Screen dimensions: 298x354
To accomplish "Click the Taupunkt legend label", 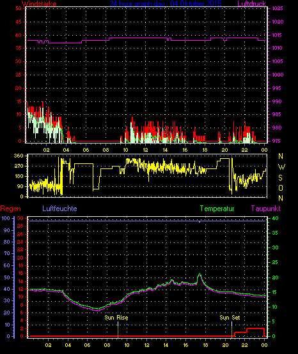I will 265,209.
